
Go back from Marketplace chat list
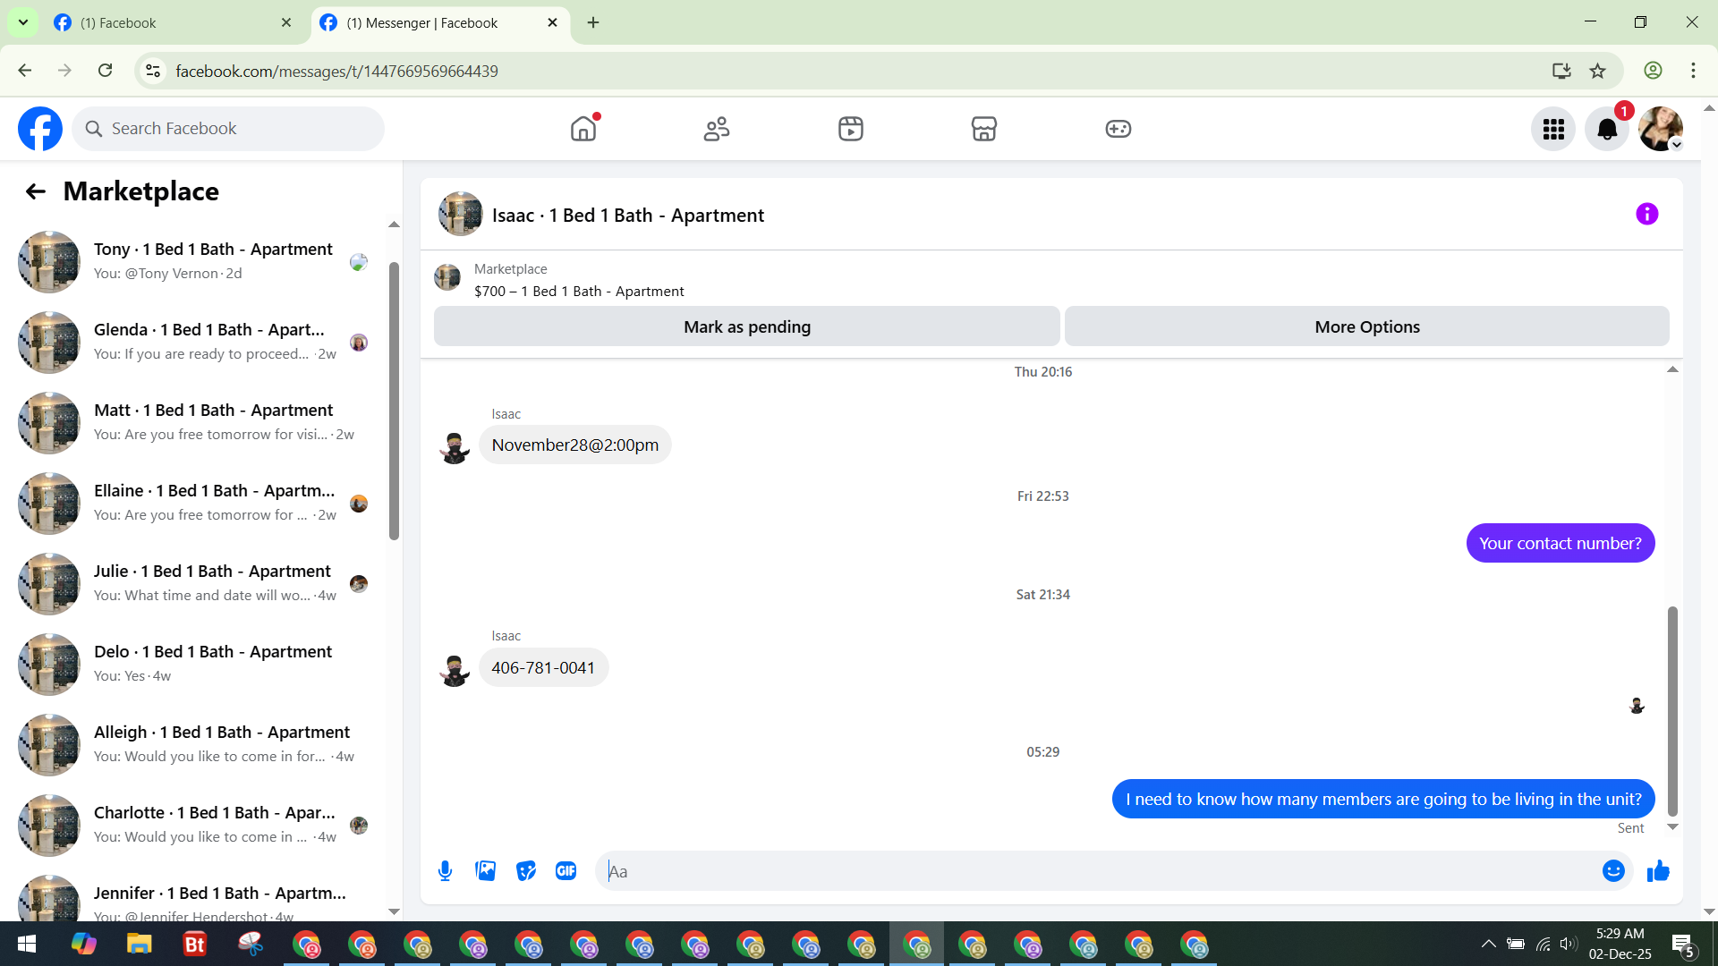[35, 191]
